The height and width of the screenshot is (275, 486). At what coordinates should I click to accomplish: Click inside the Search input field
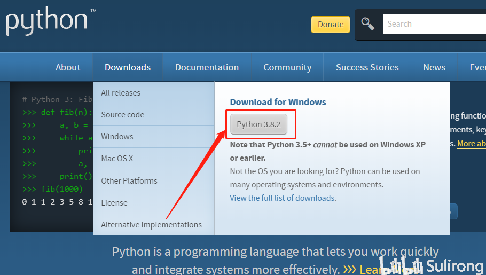pyautogui.click(x=433, y=24)
